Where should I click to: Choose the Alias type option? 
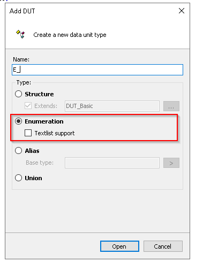coord(18,151)
